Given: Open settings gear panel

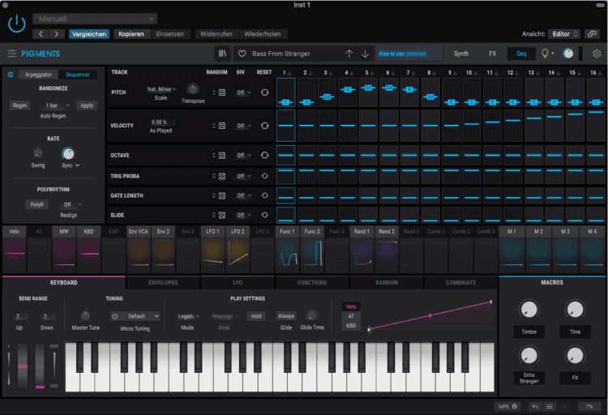Looking at the screenshot, I should coord(597,53).
